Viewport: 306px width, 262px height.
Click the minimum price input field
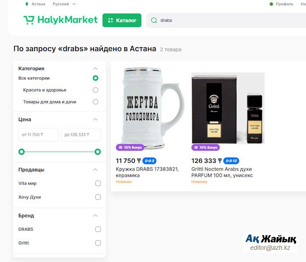click(x=38, y=135)
